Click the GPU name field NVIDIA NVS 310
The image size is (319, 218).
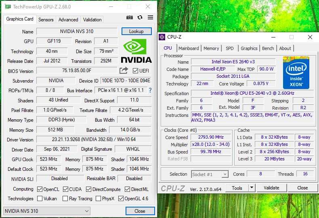pos(77,31)
